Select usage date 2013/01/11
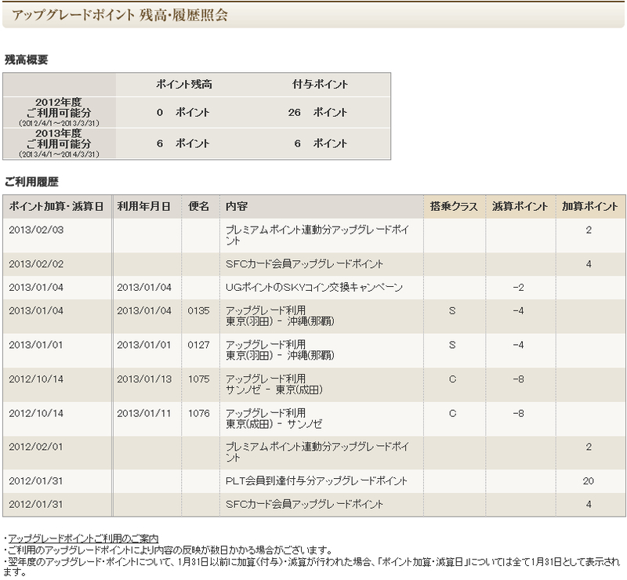627x580 pixels. [144, 413]
